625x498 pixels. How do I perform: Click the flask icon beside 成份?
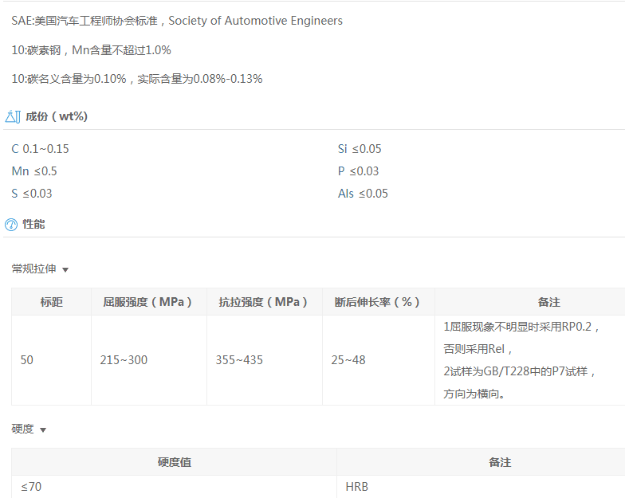click(x=12, y=116)
